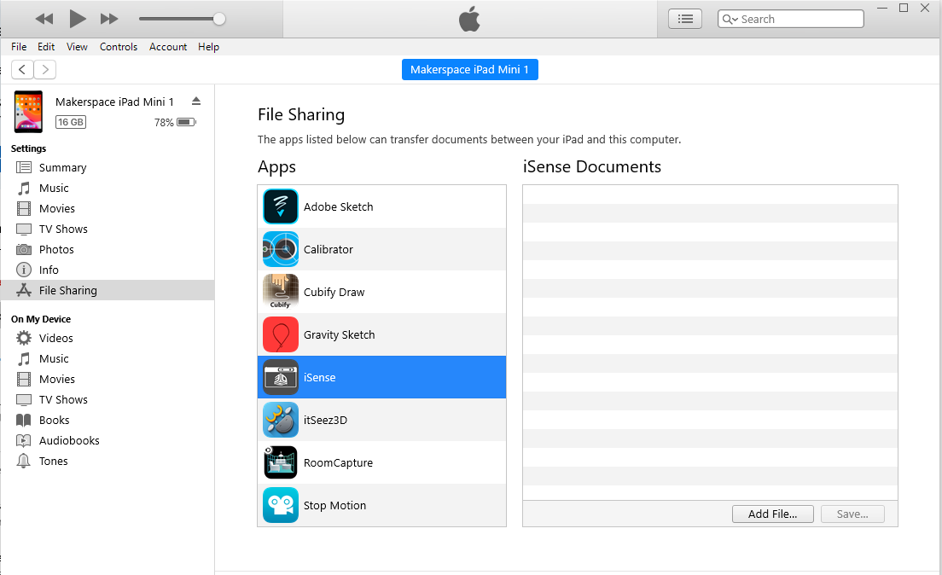942x575 pixels.
Task: Skip to the next track
Action: point(109,19)
